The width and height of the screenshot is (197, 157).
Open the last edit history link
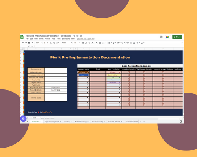(x=85, y=39)
